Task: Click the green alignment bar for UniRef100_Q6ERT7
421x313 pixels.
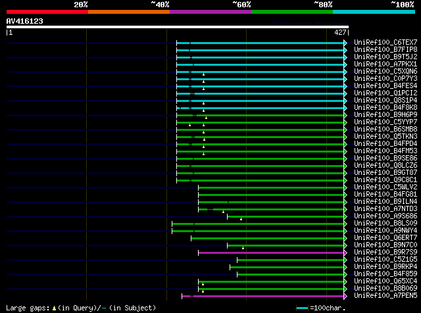Action: [x=268, y=239]
